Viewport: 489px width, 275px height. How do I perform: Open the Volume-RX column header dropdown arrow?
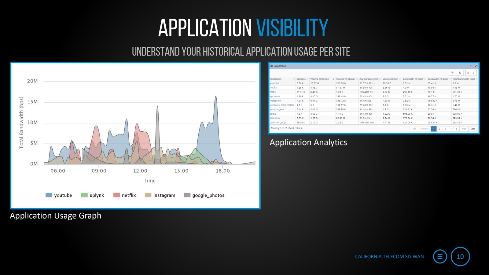pyautogui.click(x=333, y=79)
